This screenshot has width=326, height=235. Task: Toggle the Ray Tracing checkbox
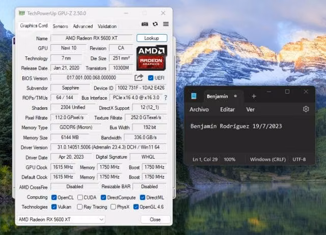[79, 207]
